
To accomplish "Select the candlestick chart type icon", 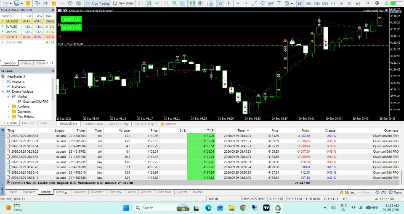I will coord(149,3).
